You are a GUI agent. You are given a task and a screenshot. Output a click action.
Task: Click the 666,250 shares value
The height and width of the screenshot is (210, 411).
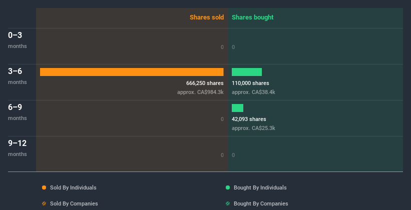click(205, 83)
